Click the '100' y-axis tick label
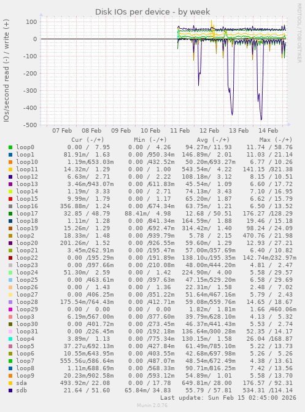The width and height of the screenshot is (305, 412). [31, 22]
